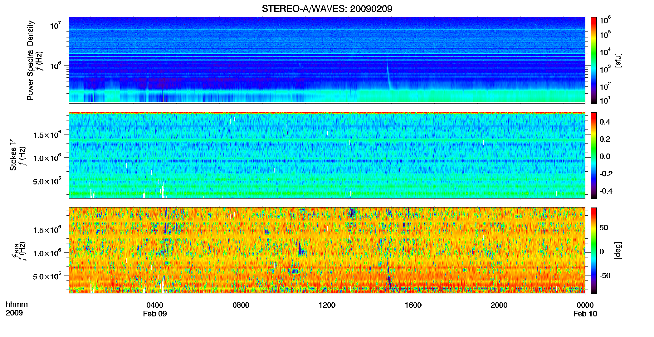This screenshot has width=654, height=337.
Task: Click the 0800 time tick label
Action: pos(241,305)
